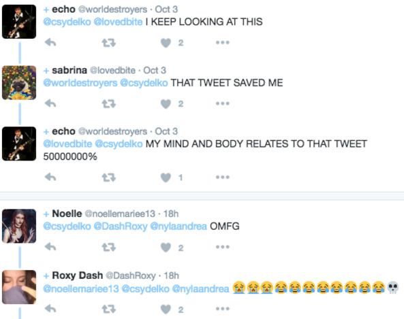Open sabrina's pug profile picture
This screenshot has height=319, width=404.
click(19, 82)
